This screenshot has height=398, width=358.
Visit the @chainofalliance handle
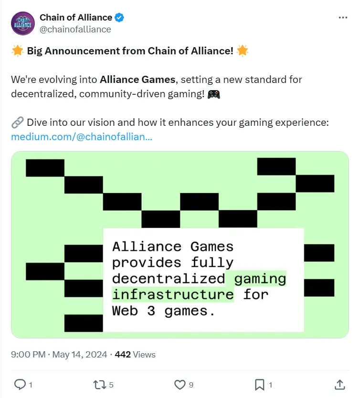[75, 29]
